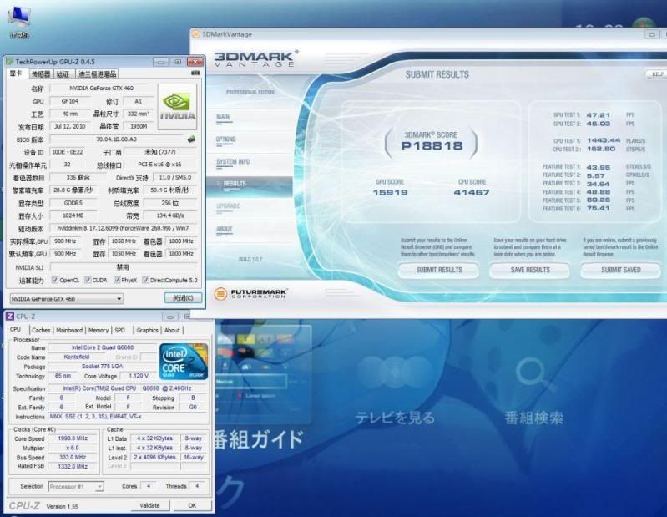Switch to the Mainboard tab in CPU-Z
Image resolution: width=667 pixels, height=517 pixels.
pos(69,330)
